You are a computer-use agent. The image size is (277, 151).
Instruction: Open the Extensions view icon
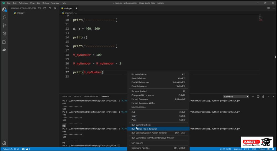pos(4,42)
